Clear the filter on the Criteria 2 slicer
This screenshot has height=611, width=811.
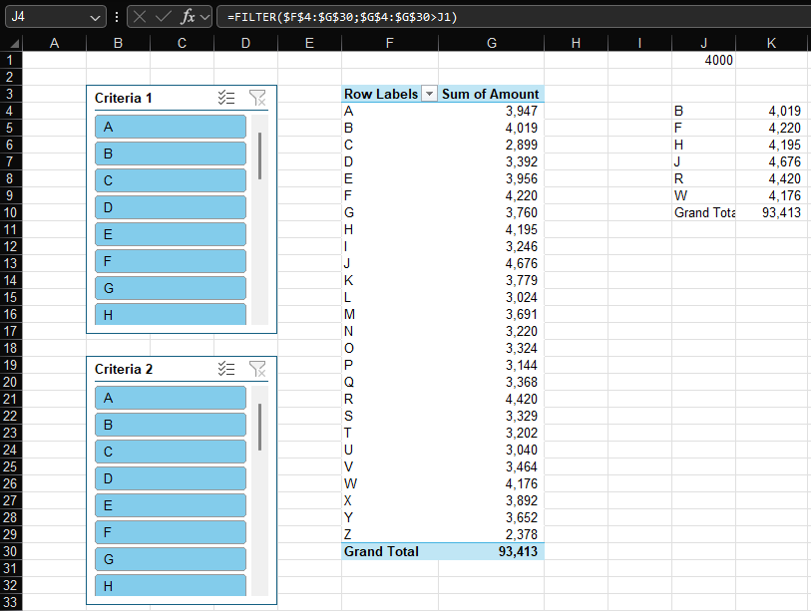(257, 369)
